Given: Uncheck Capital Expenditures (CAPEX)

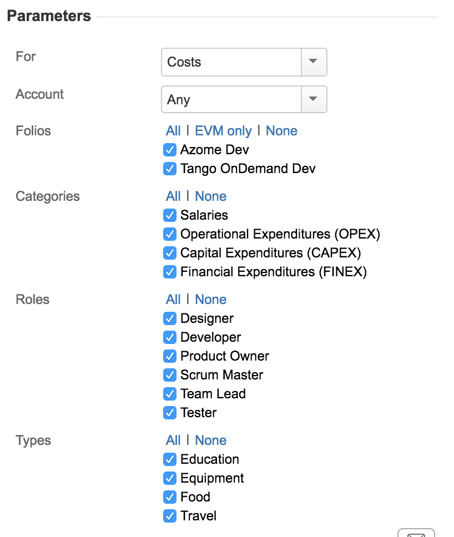Looking at the screenshot, I should 170,253.
